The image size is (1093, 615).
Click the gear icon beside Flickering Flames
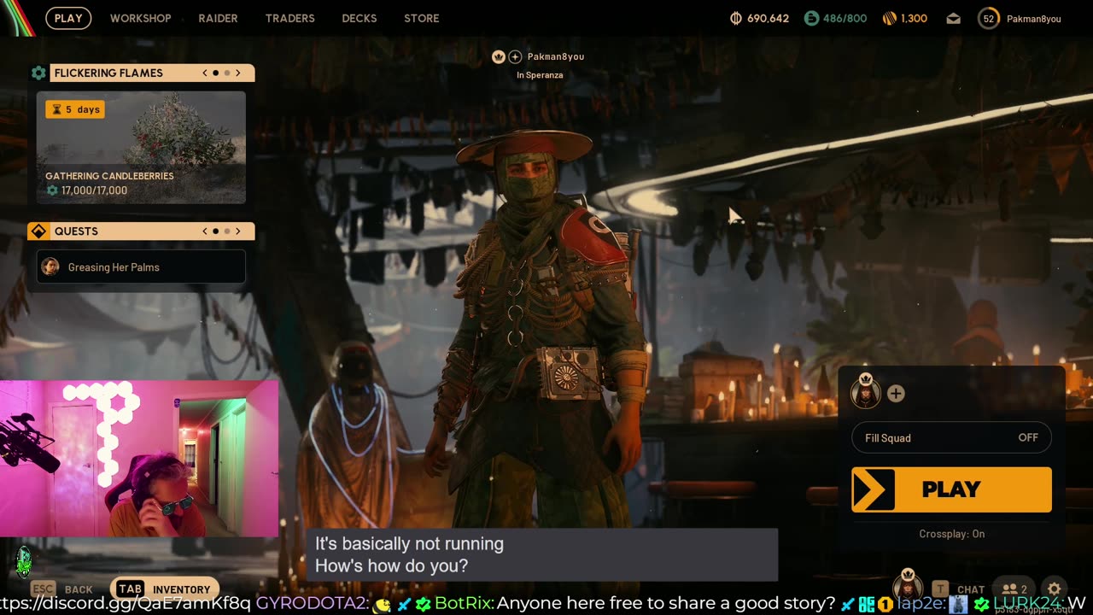click(38, 73)
